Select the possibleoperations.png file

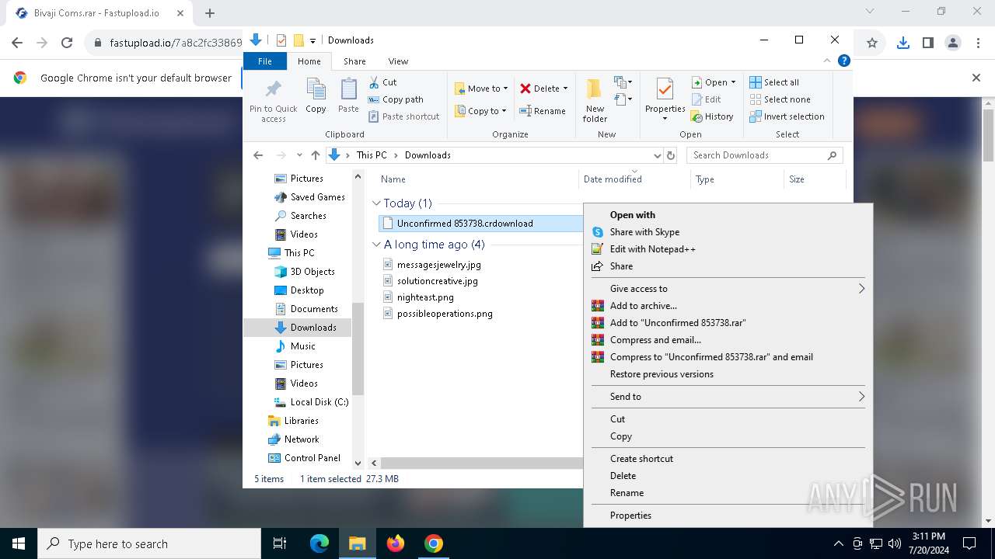(x=444, y=314)
